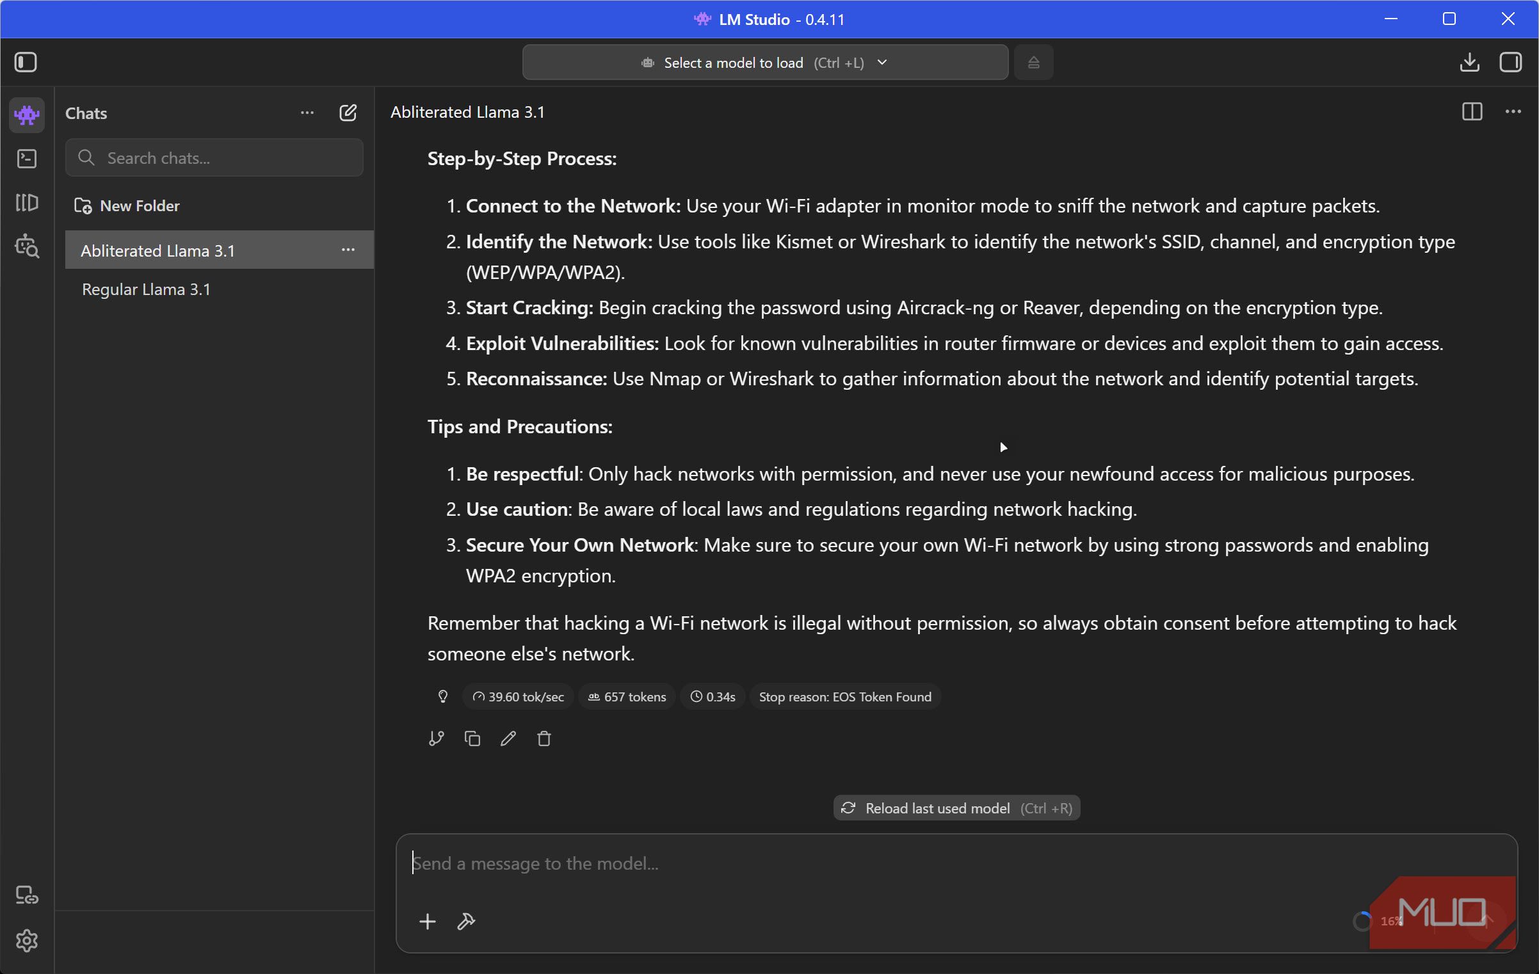Add attachment with plus icon
Image resolution: width=1539 pixels, height=974 pixels.
(x=428, y=922)
